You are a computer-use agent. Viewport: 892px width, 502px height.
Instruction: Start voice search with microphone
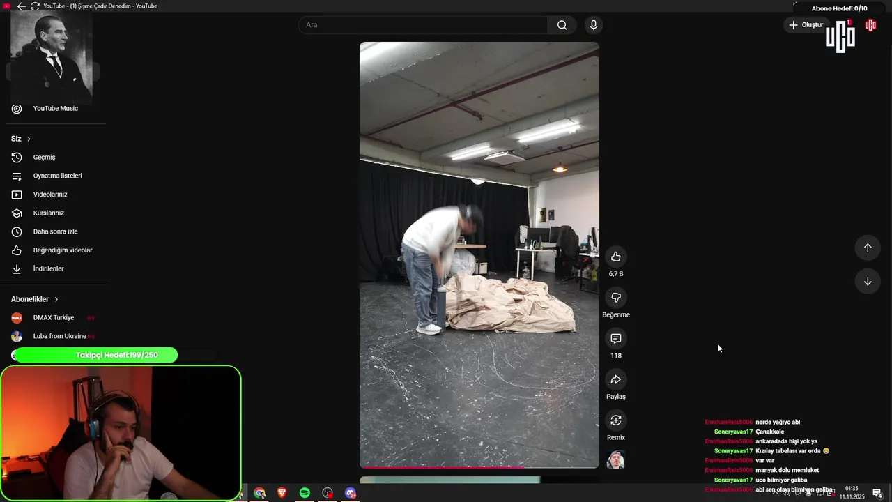pyautogui.click(x=593, y=25)
